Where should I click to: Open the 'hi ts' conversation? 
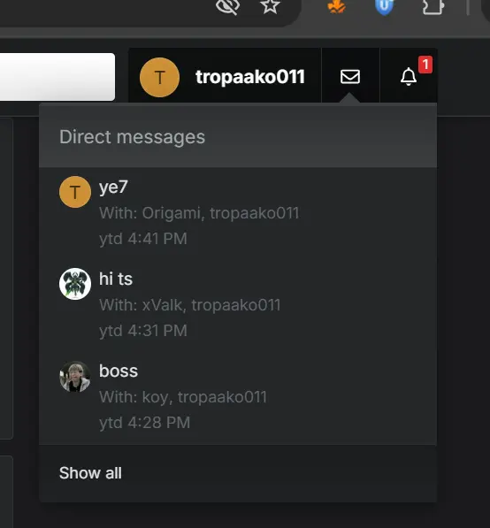click(x=238, y=305)
